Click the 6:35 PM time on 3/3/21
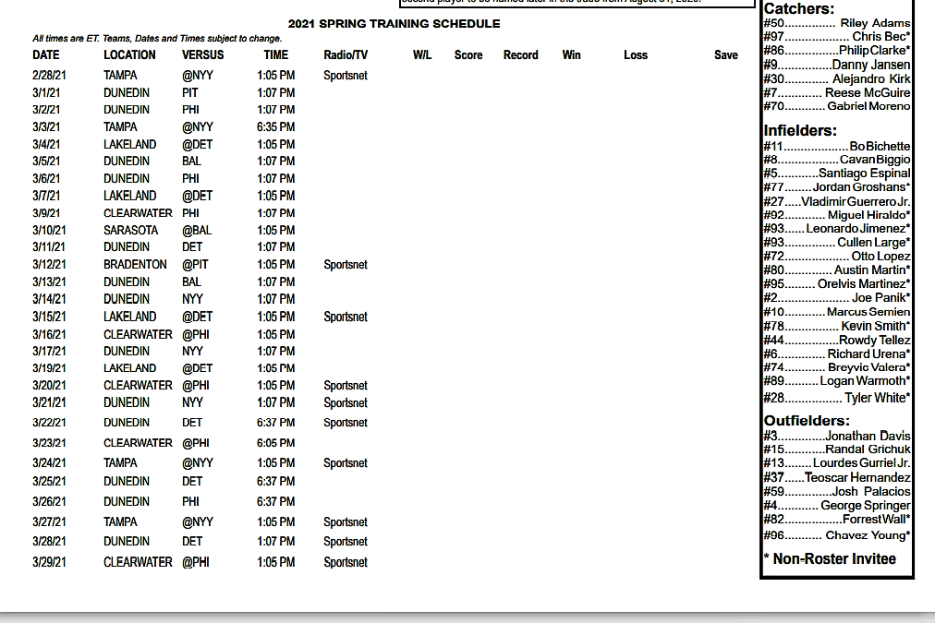The image size is (935, 623). pos(276,127)
